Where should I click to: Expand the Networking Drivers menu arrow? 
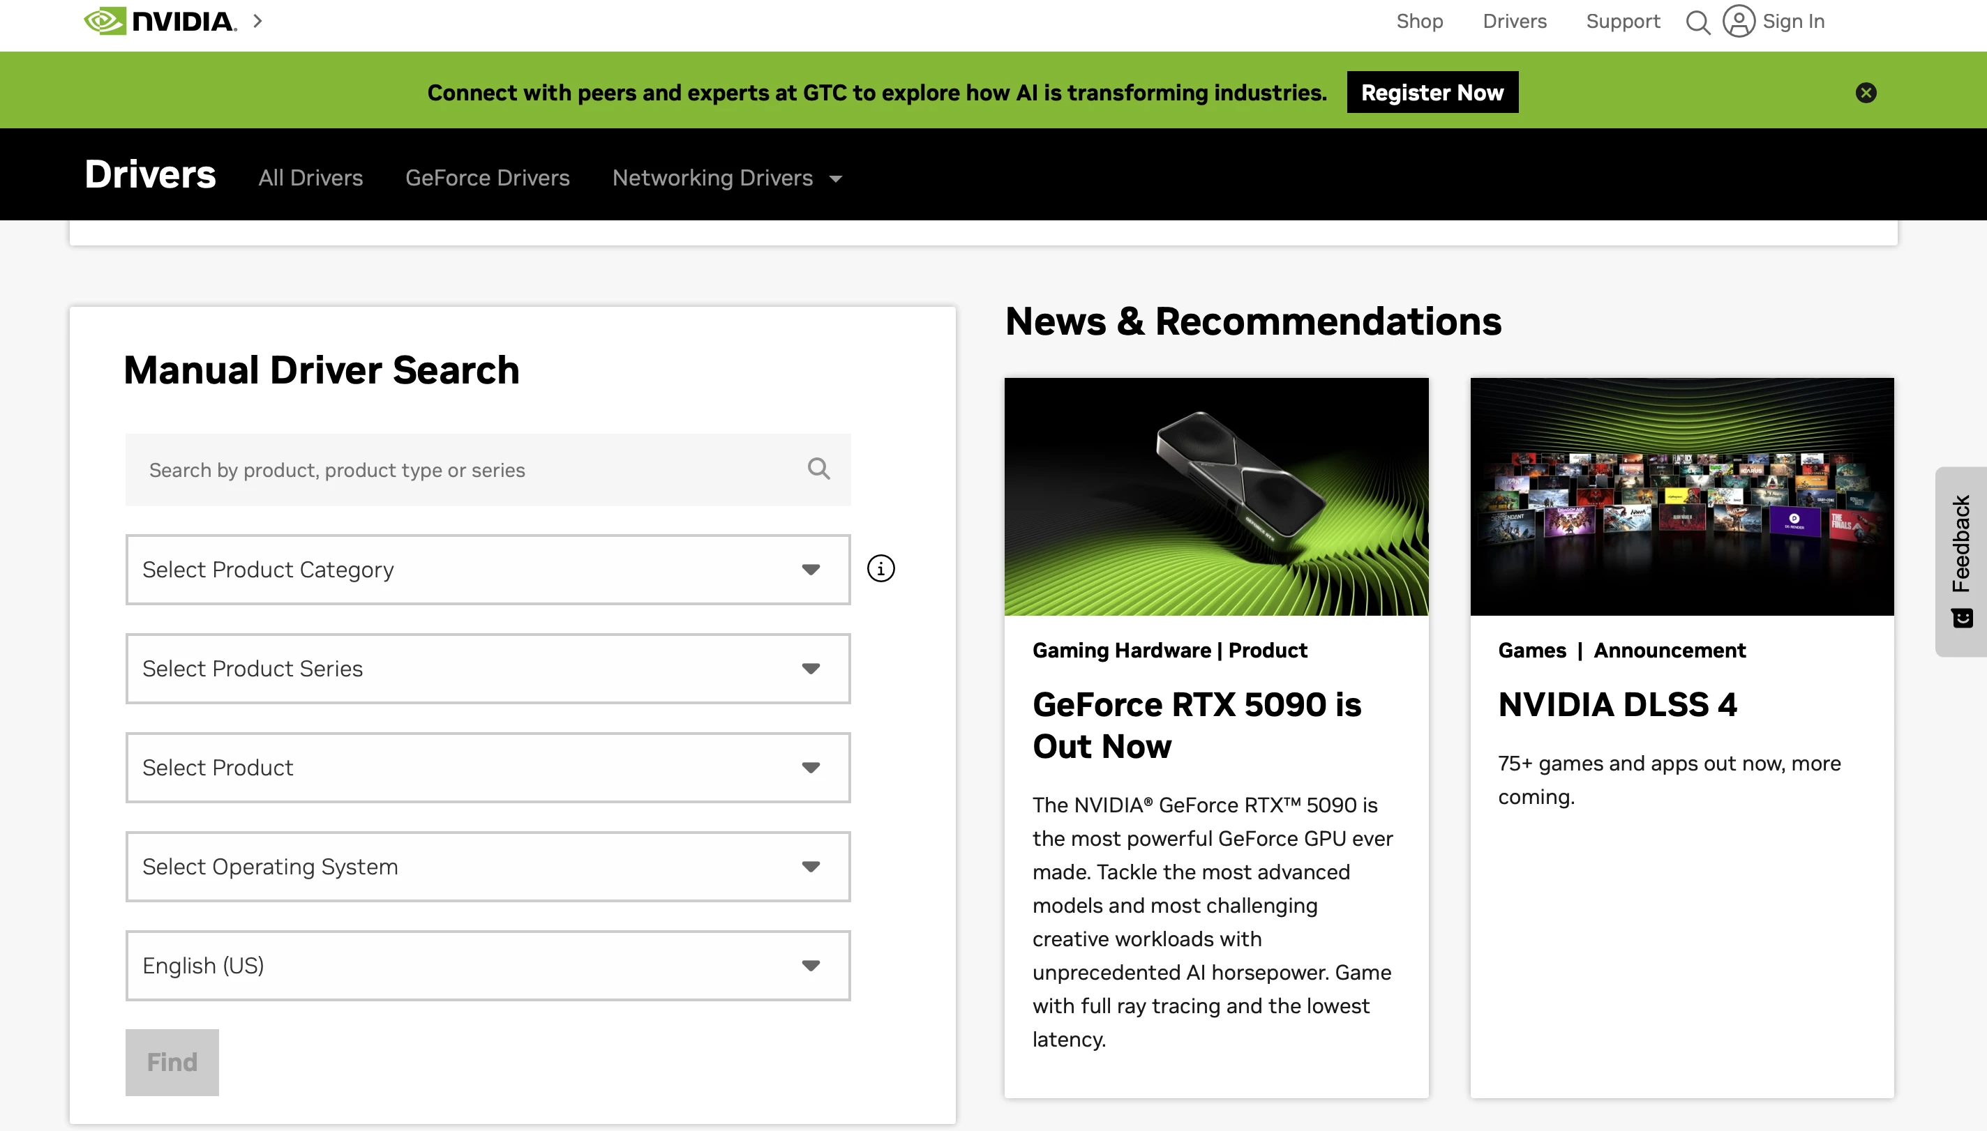835,179
